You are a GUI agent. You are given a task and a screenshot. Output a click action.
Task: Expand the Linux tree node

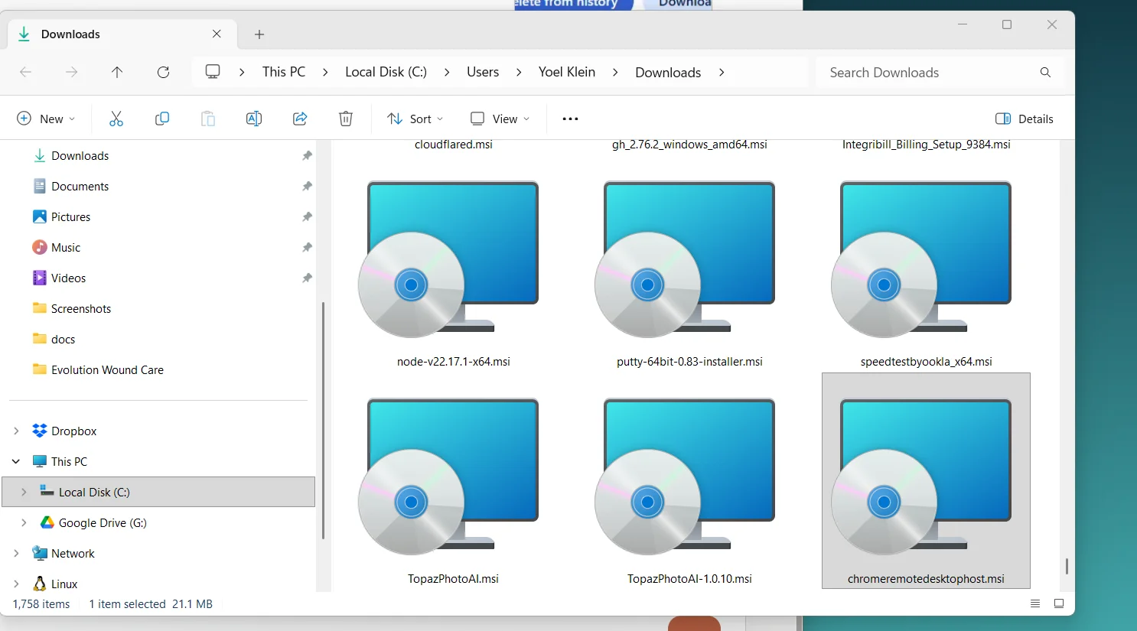tap(16, 584)
